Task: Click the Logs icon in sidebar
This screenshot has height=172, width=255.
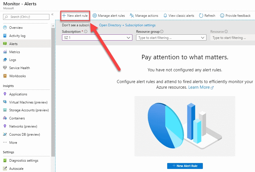Action: 5,60
